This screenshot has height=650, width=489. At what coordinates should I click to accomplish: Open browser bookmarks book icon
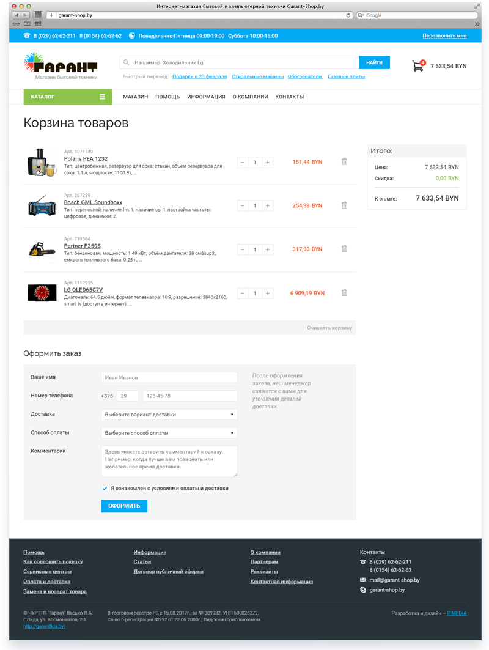(x=27, y=24)
